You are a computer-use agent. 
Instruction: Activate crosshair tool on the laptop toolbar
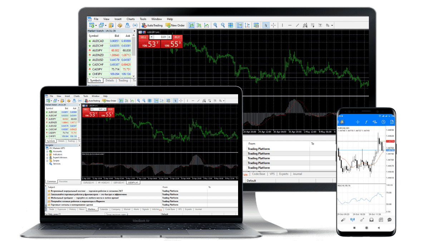pos(181,101)
